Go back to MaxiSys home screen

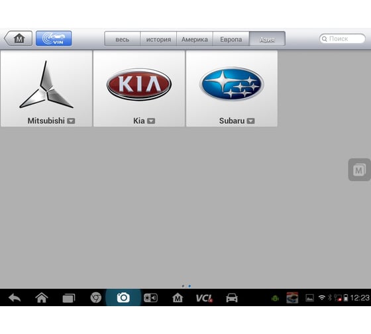pos(19,38)
